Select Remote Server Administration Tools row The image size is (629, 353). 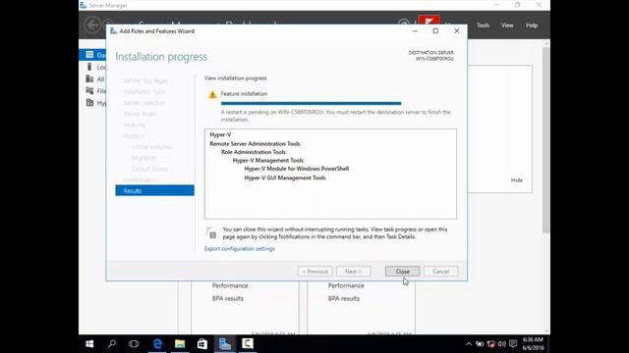[255, 144]
